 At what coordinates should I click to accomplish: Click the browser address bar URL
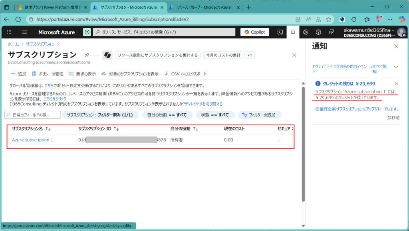click(x=112, y=19)
